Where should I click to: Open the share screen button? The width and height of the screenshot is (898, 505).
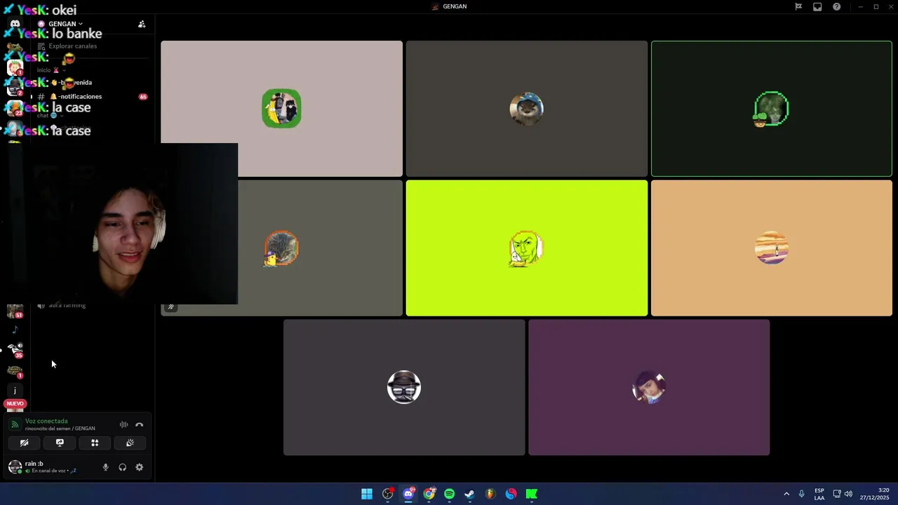tap(60, 443)
